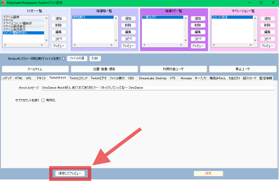Click 編集 in the 抽選タグ一覧 panel
This screenshot has height=181, width=279.
pyautogui.click(x=198, y=32)
